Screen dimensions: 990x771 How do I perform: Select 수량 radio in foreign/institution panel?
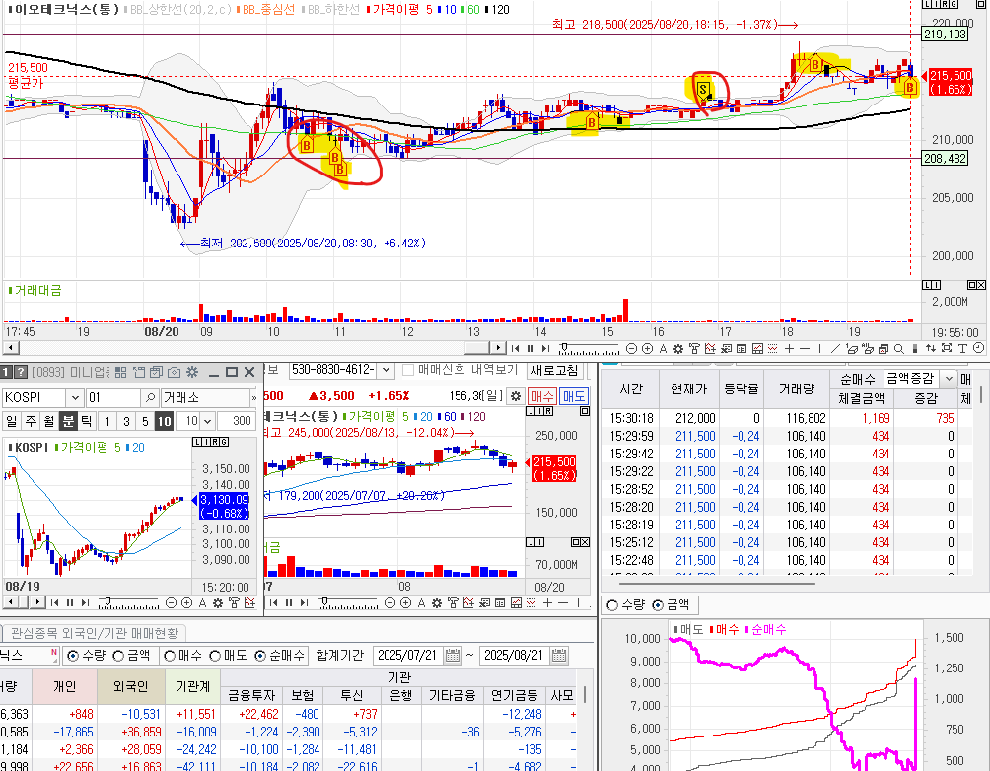pos(73,656)
